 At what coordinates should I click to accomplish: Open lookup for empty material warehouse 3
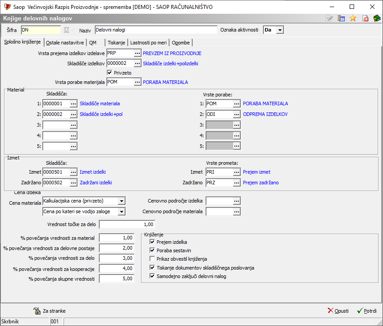click(73, 125)
